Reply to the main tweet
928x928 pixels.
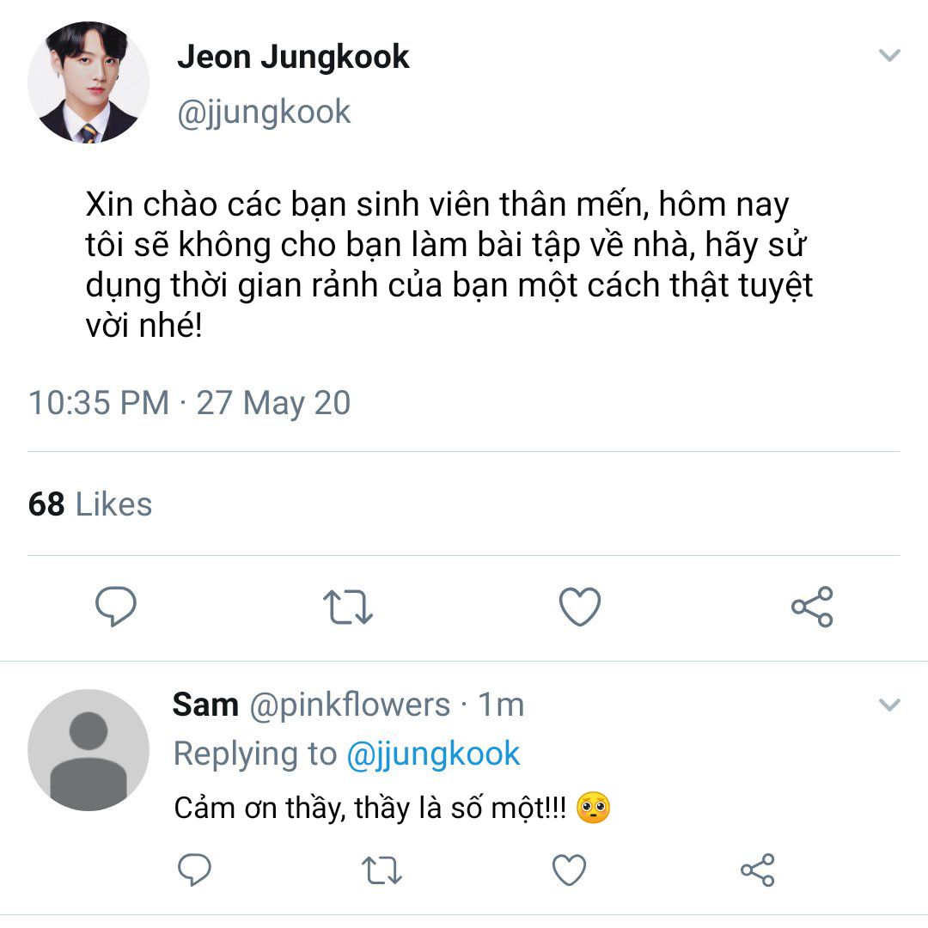coord(115,607)
